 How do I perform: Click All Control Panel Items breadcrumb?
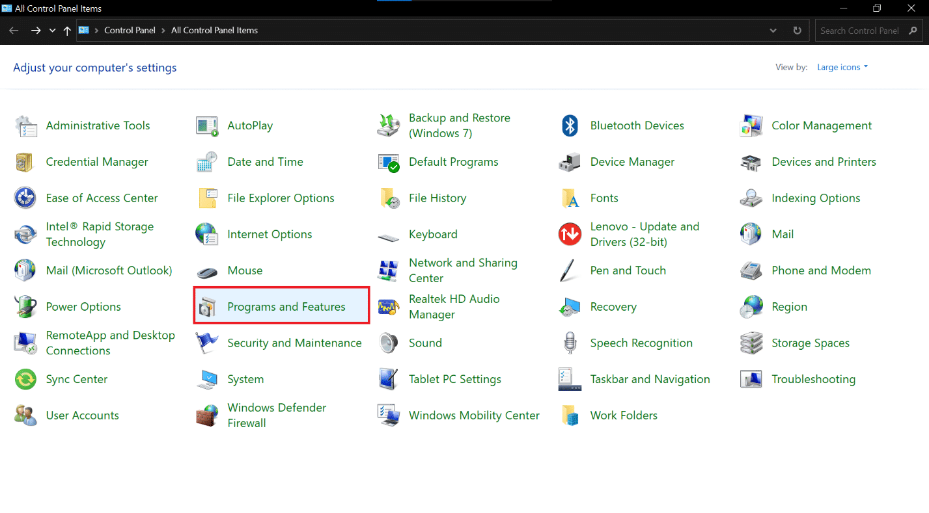tap(214, 31)
